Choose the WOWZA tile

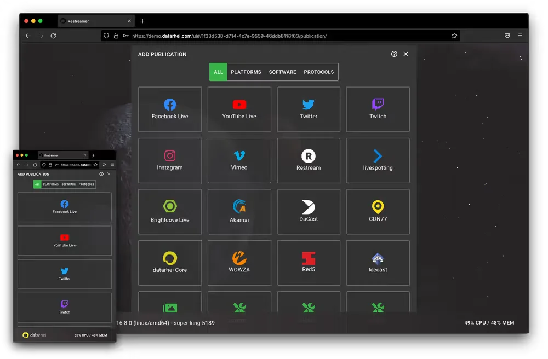(239, 263)
